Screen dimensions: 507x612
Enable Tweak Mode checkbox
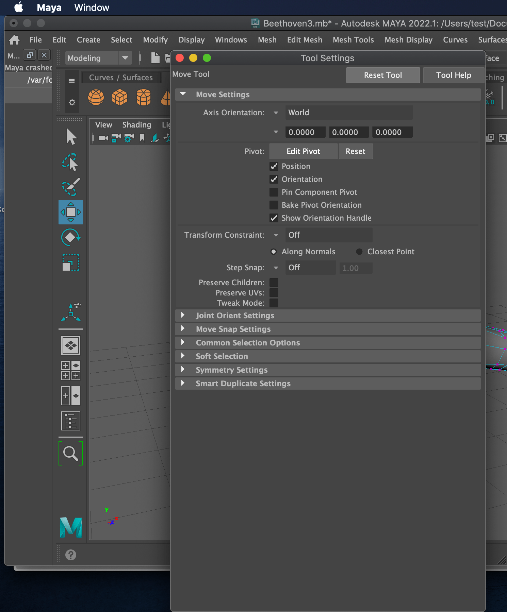pyautogui.click(x=274, y=303)
